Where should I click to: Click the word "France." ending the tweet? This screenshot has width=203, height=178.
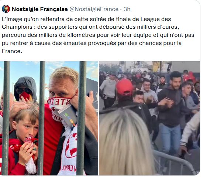(x=12, y=51)
